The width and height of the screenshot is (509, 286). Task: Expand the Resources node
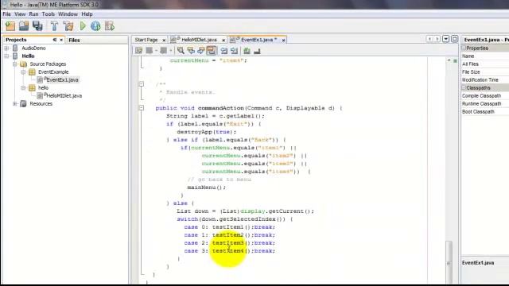tap(15, 104)
